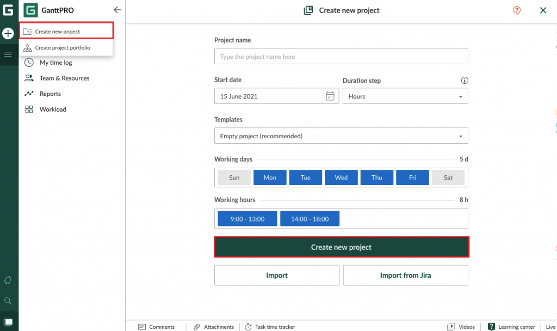Expand the Templates dropdown
Image resolution: width=557 pixels, height=331 pixels.
[341, 136]
